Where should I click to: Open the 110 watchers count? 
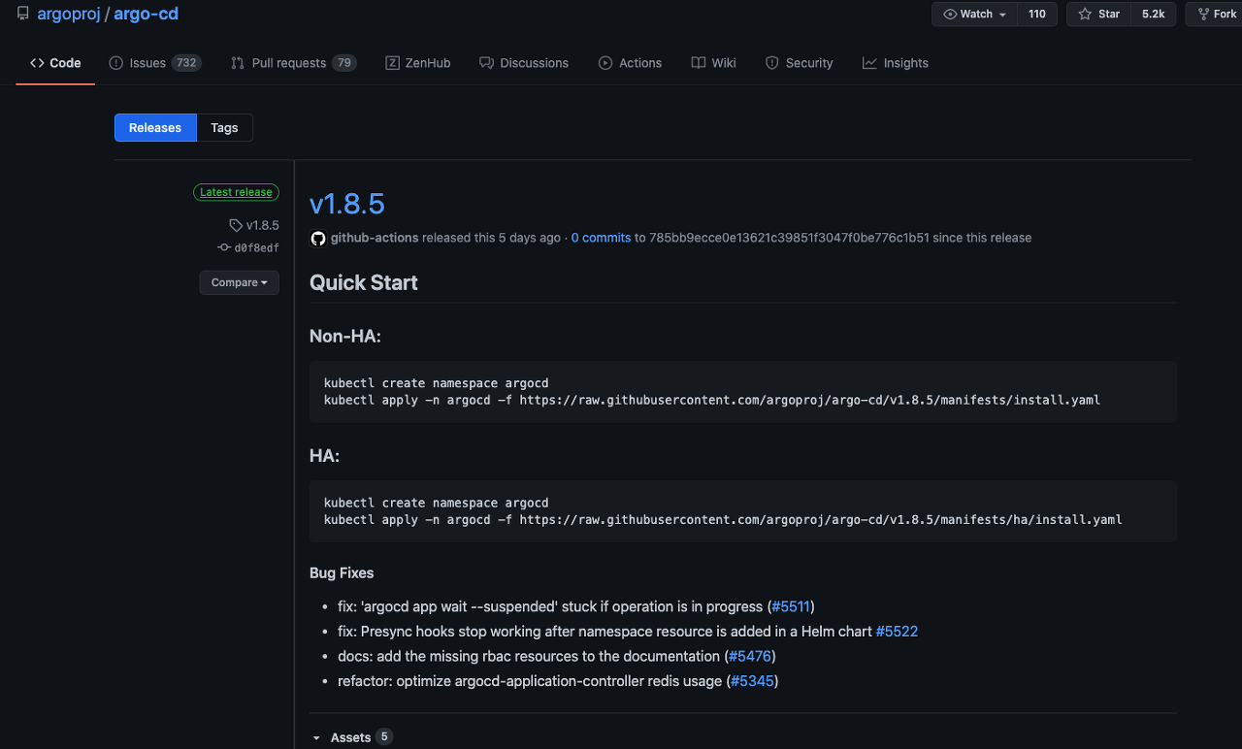tap(1037, 14)
